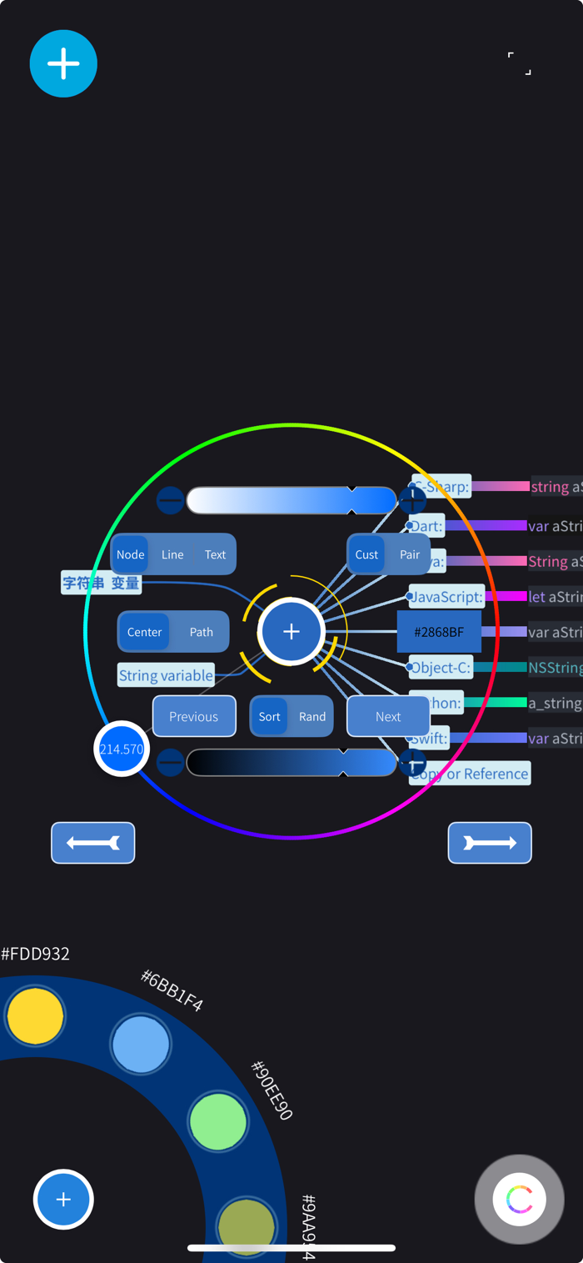Click the hue handle showing 214.570
This screenshot has width=583, height=1263.
coord(122,749)
